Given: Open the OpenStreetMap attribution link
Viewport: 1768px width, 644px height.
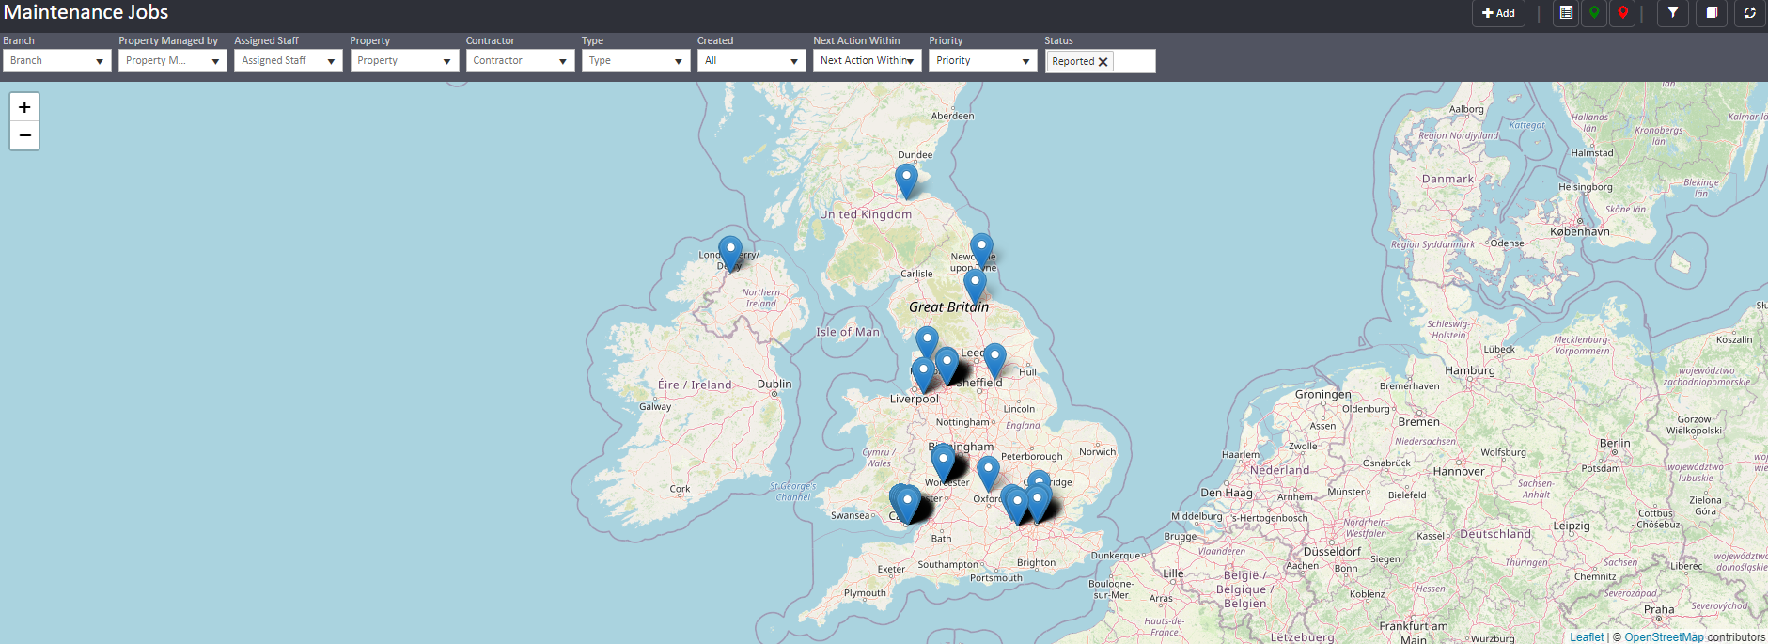Looking at the screenshot, I should click(x=1664, y=636).
